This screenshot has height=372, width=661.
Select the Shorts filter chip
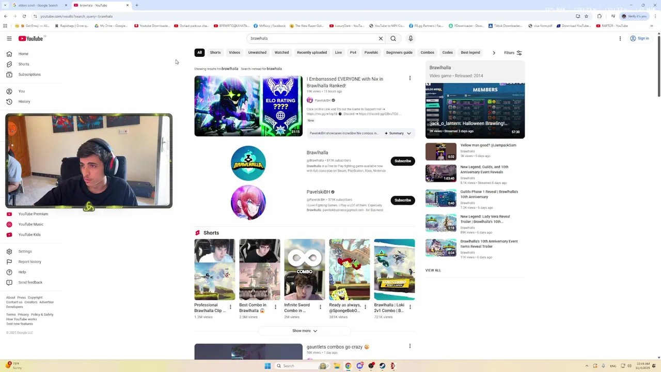tap(215, 52)
